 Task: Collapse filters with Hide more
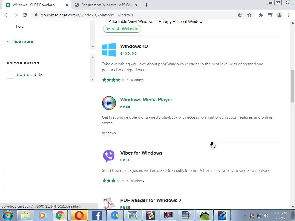click(x=20, y=41)
